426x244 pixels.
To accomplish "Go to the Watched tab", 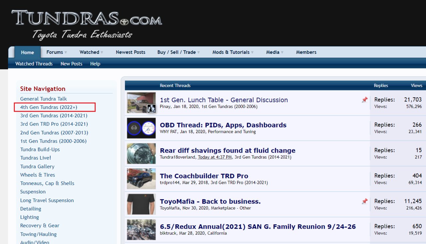I will click(89, 52).
